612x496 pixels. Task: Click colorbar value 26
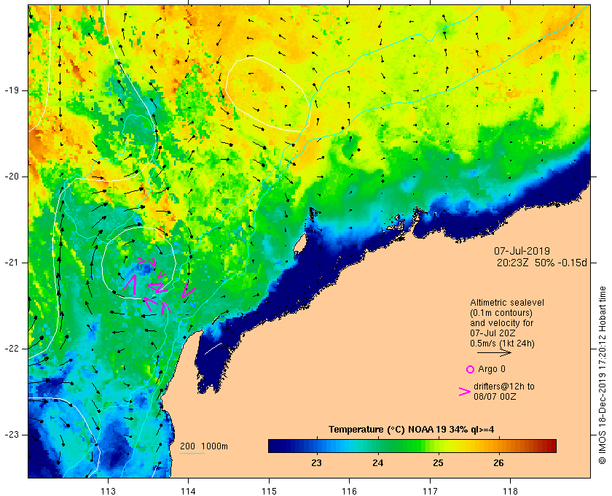[498, 463]
